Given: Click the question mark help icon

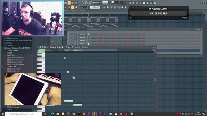Looking at the screenshot, I should pos(140,3).
